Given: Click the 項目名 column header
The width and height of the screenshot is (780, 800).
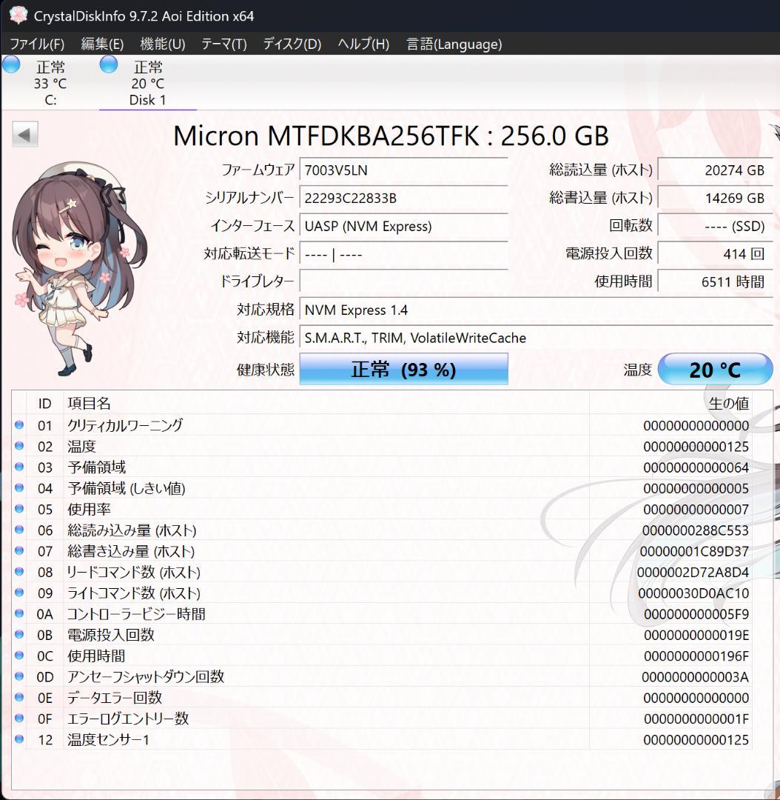Looking at the screenshot, I should click(326, 403).
